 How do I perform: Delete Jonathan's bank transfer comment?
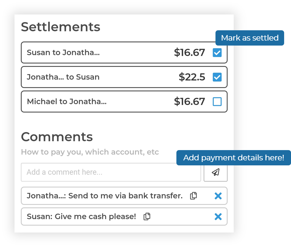pyautogui.click(x=218, y=196)
